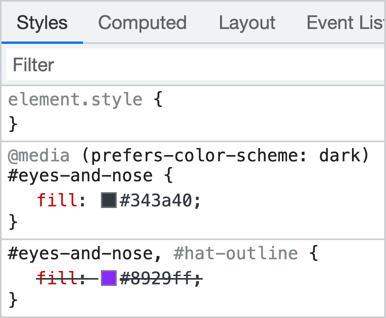Image resolution: width=386 pixels, height=318 pixels.
Task: Select the Layout tab
Action: 247,23
